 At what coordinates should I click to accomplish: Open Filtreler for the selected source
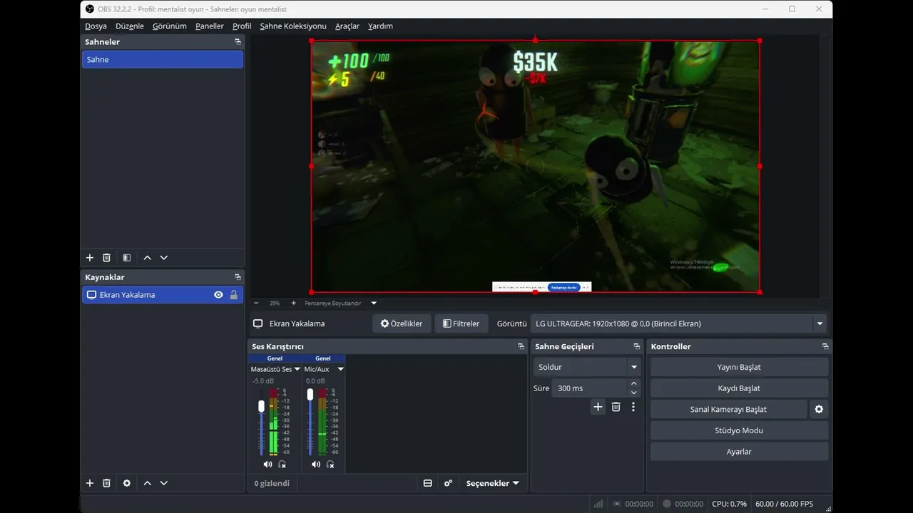tap(461, 323)
